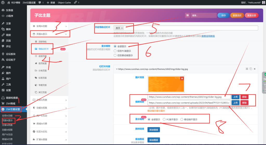Open the 底部页脚 settings tab

point(49,56)
